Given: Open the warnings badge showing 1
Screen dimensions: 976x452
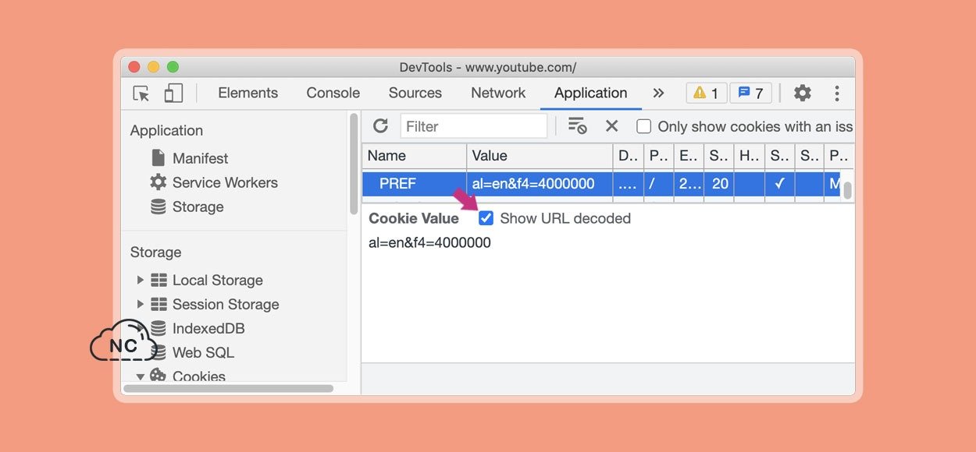Looking at the screenshot, I should coord(707,93).
